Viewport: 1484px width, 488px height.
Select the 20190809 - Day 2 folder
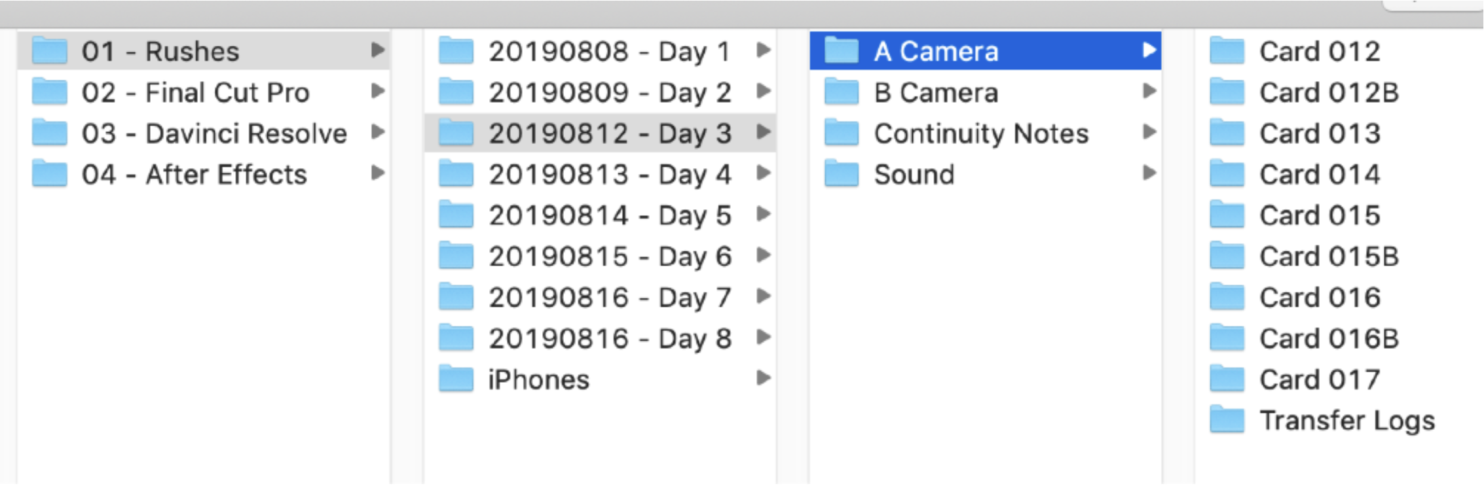click(x=609, y=92)
